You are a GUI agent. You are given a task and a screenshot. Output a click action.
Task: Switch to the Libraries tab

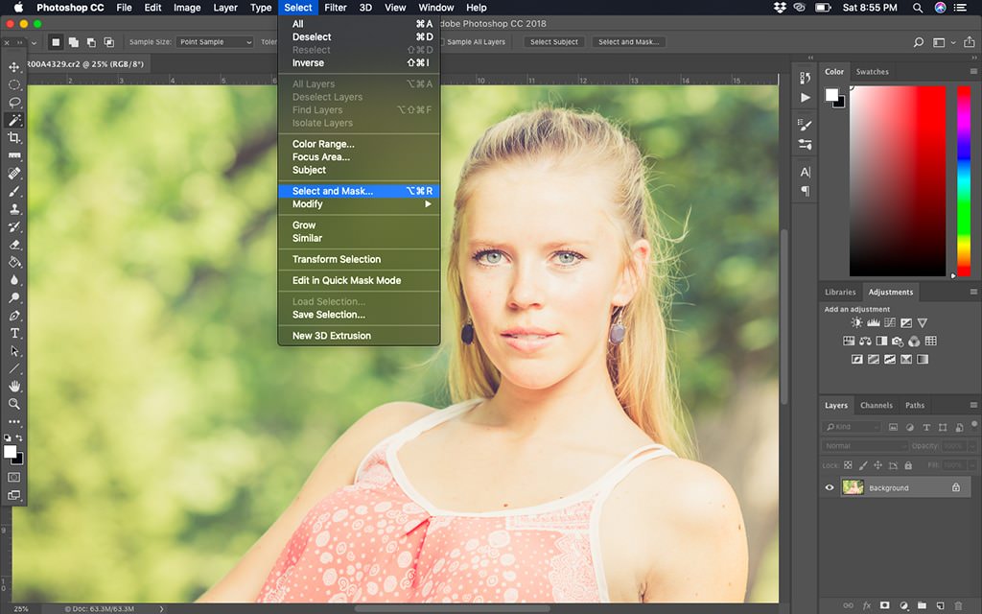coord(840,292)
